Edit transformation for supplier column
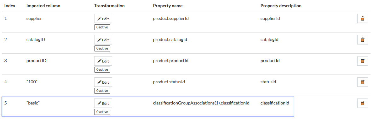 tap(103, 19)
